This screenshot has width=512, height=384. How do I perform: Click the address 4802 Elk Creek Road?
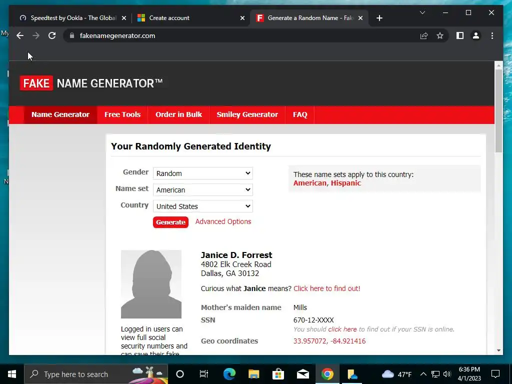[x=236, y=264]
